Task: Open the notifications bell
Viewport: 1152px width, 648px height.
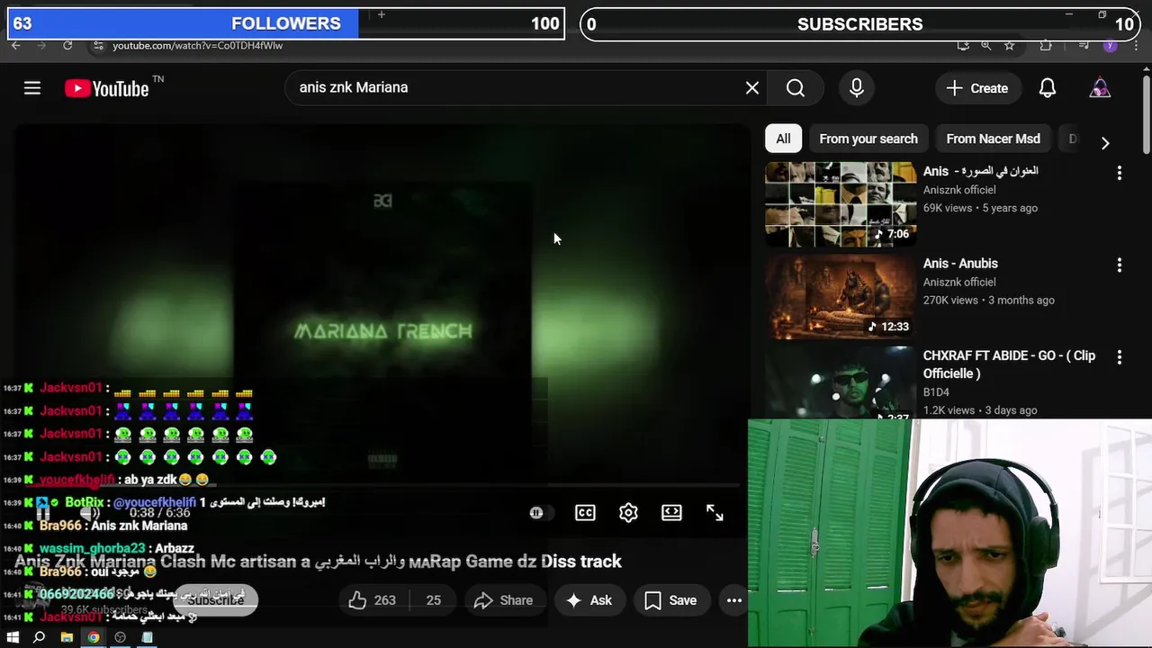Action: click(x=1048, y=88)
